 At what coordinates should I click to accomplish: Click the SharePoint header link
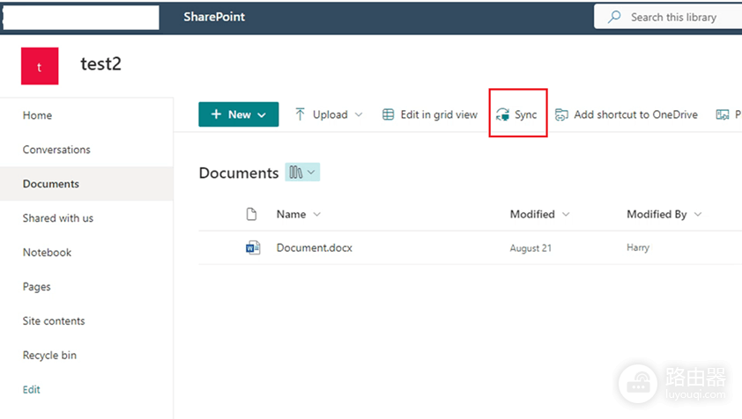[x=214, y=17]
